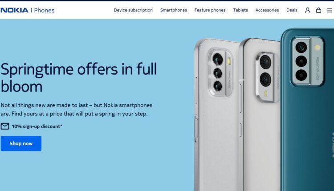This screenshot has height=191, width=334.
Task: Click the envelope sign-up icon
Action: (x=5, y=126)
